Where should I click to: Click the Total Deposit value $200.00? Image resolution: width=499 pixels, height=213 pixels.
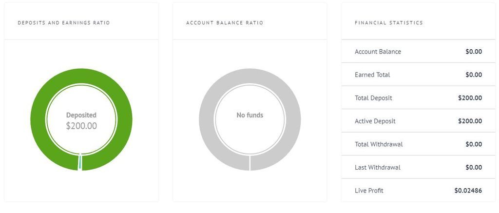470,98
